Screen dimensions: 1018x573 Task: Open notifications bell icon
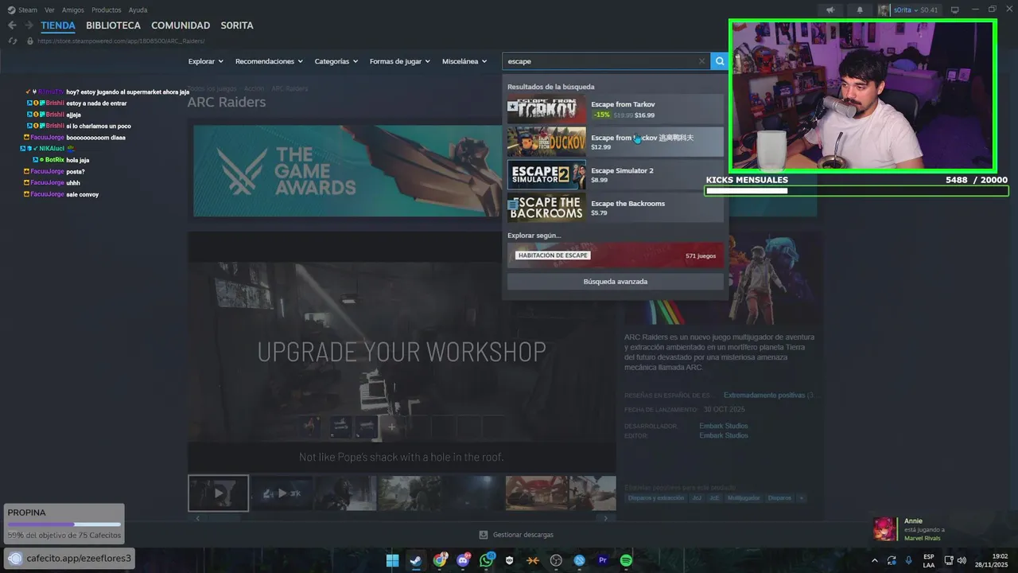point(860,10)
